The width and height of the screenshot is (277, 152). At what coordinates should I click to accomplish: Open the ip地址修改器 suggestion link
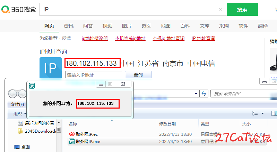coord(95,38)
